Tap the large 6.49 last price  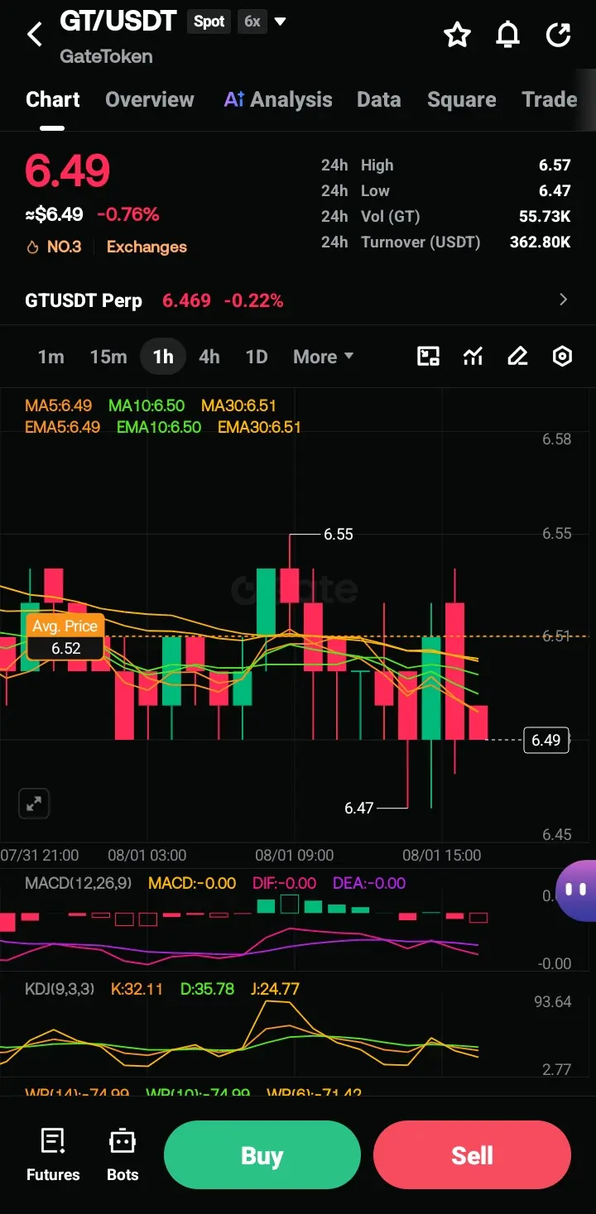(x=67, y=170)
